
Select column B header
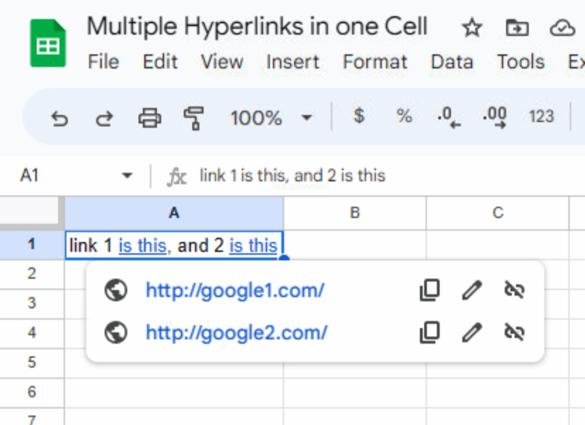[354, 212]
